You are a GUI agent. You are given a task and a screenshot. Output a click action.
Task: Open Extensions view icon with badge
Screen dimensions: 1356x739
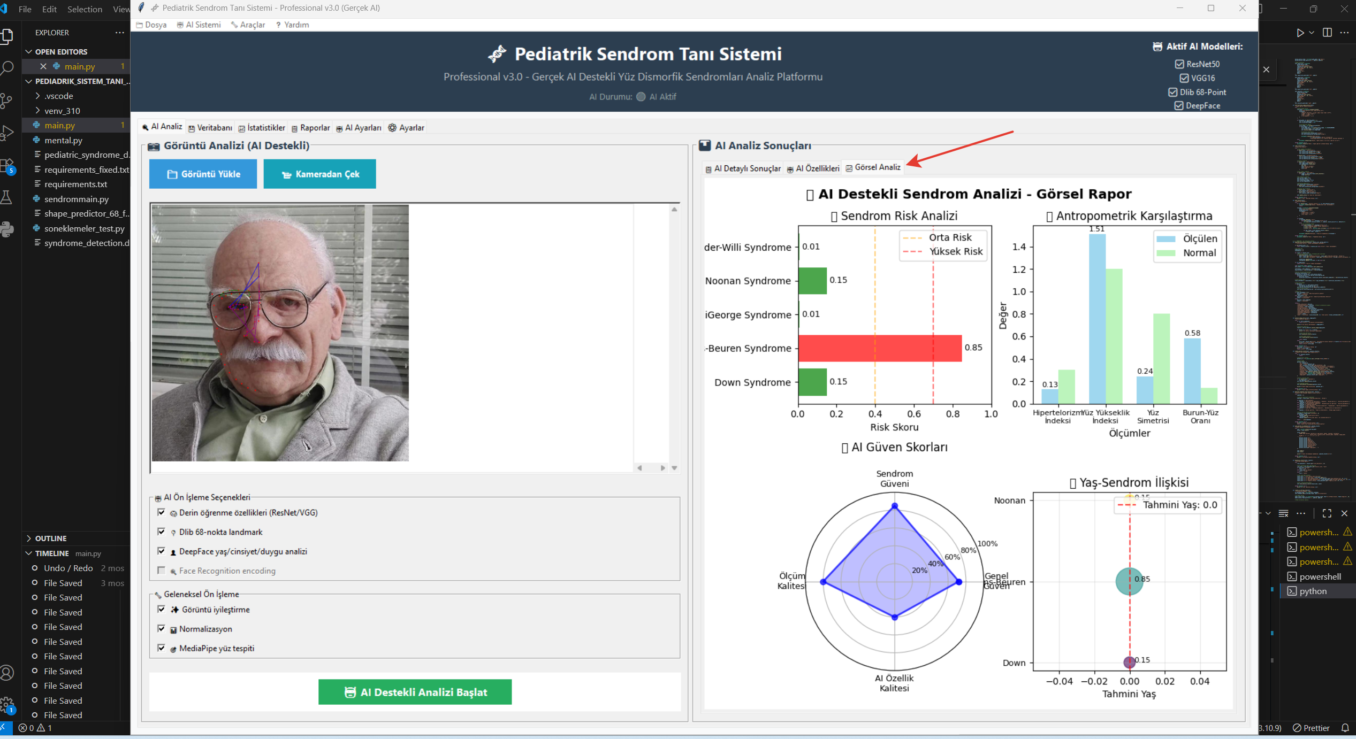[7, 166]
